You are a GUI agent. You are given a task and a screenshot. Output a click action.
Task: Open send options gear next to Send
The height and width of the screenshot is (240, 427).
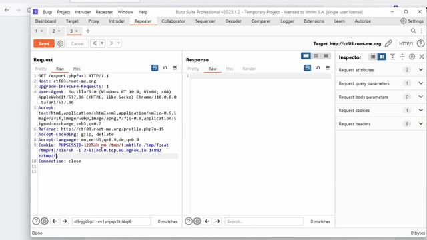coord(61,43)
